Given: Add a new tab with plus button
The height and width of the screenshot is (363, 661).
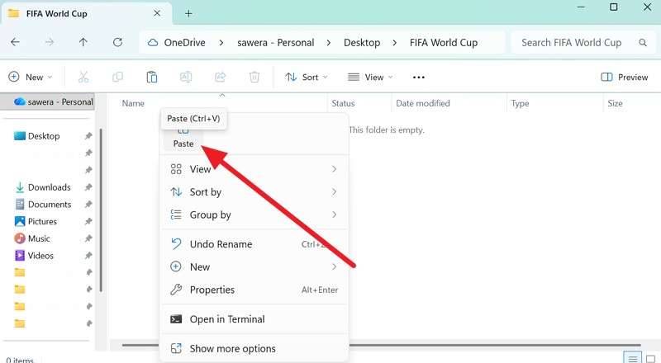Looking at the screenshot, I should coord(188,13).
